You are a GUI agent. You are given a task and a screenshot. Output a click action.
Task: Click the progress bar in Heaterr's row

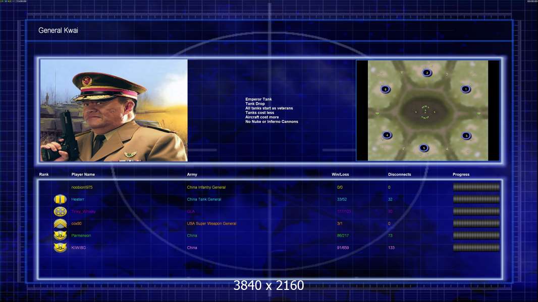pos(476,199)
